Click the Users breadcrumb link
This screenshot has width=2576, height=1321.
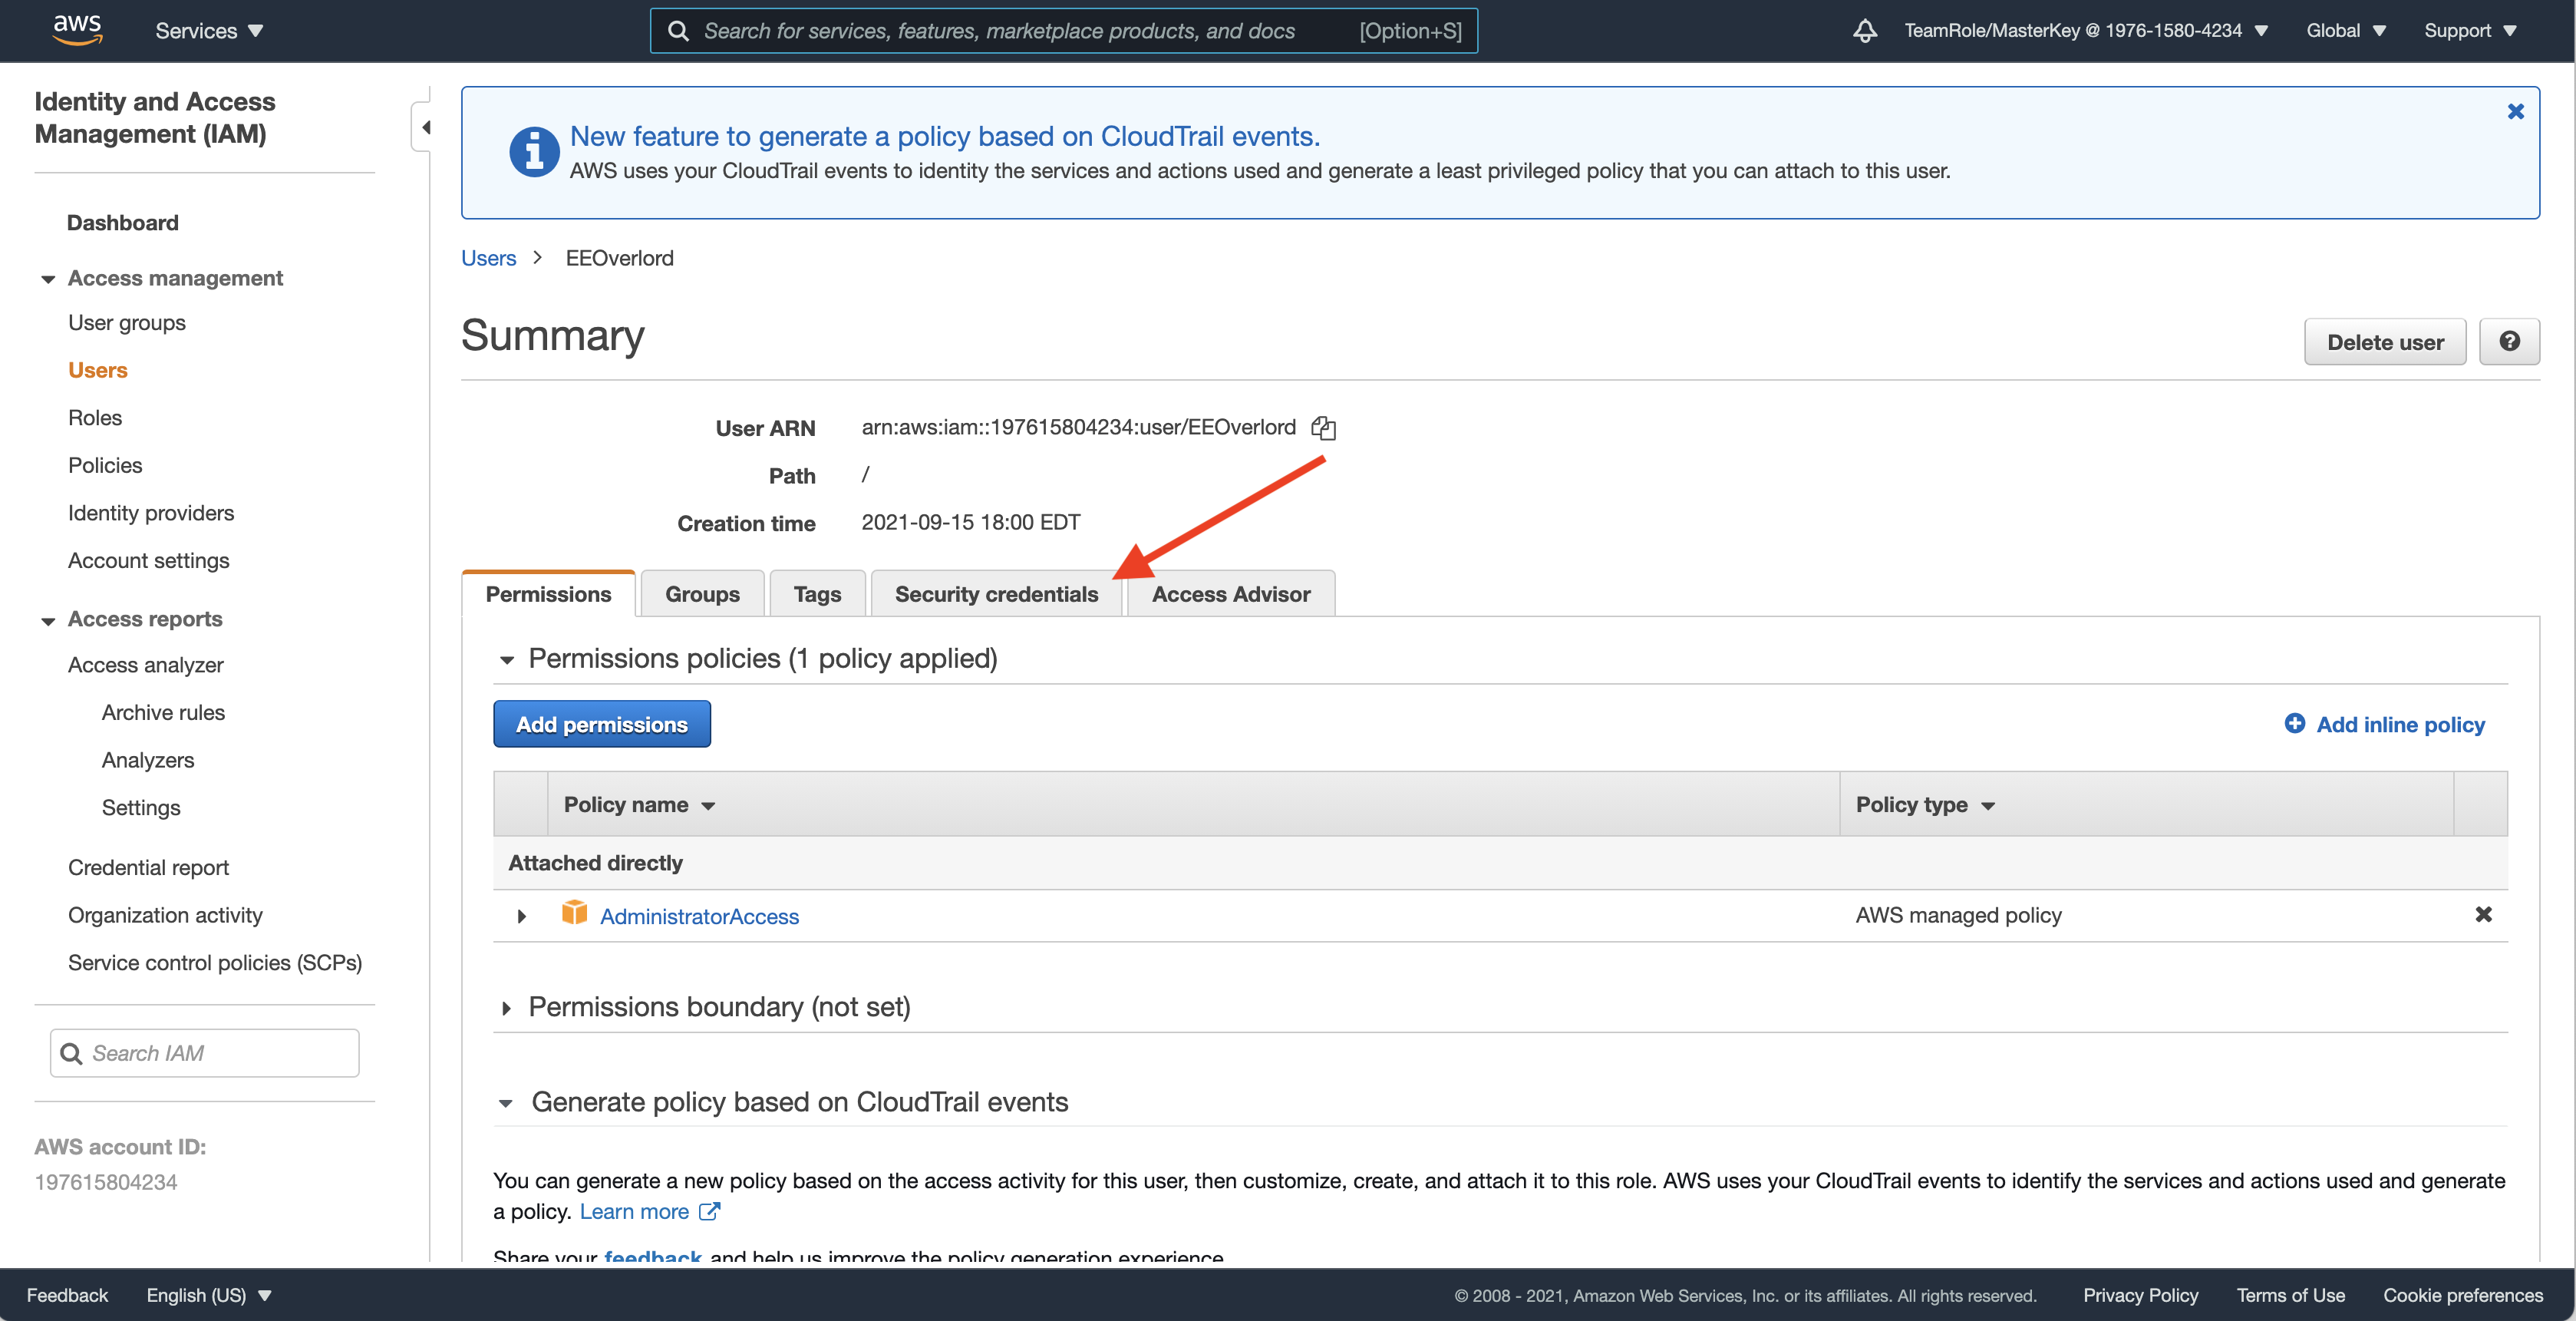[x=488, y=258]
